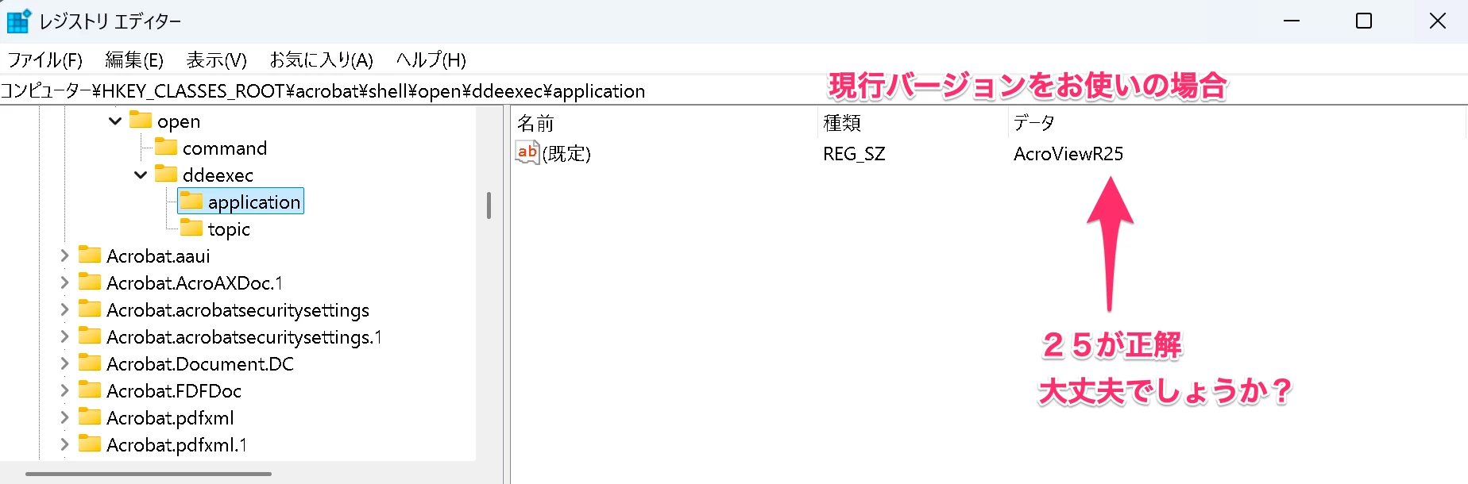
Task: Expand the Acrobat.pdfxml key
Action: pyautogui.click(x=64, y=417)
